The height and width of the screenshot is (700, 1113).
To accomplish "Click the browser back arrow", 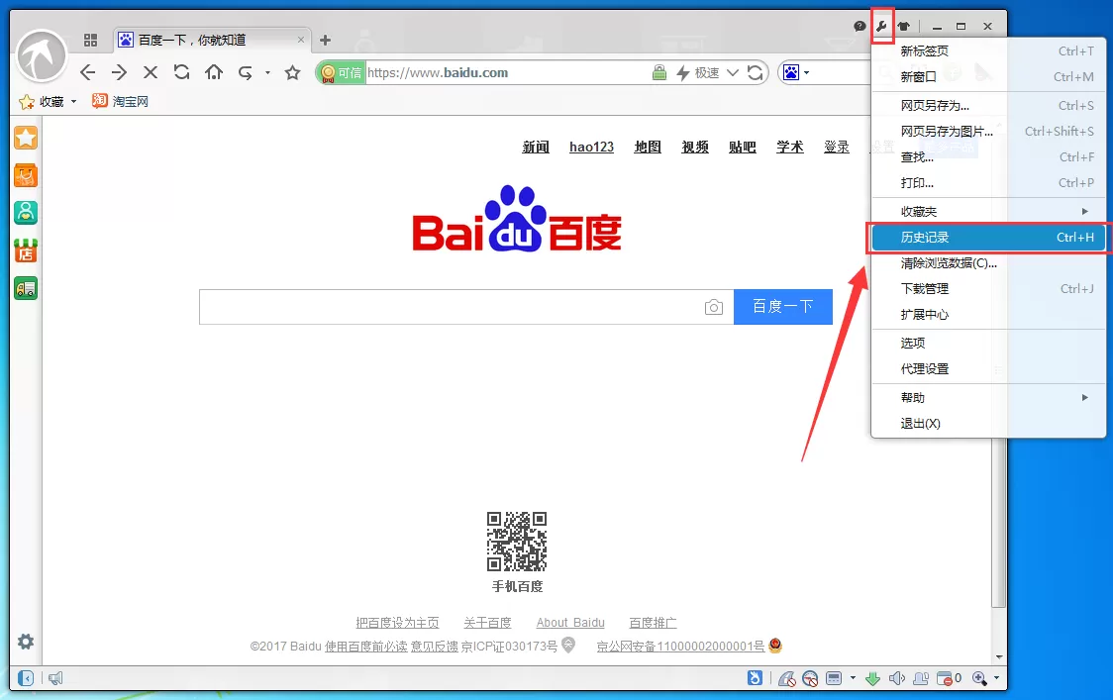I will 87,72.
